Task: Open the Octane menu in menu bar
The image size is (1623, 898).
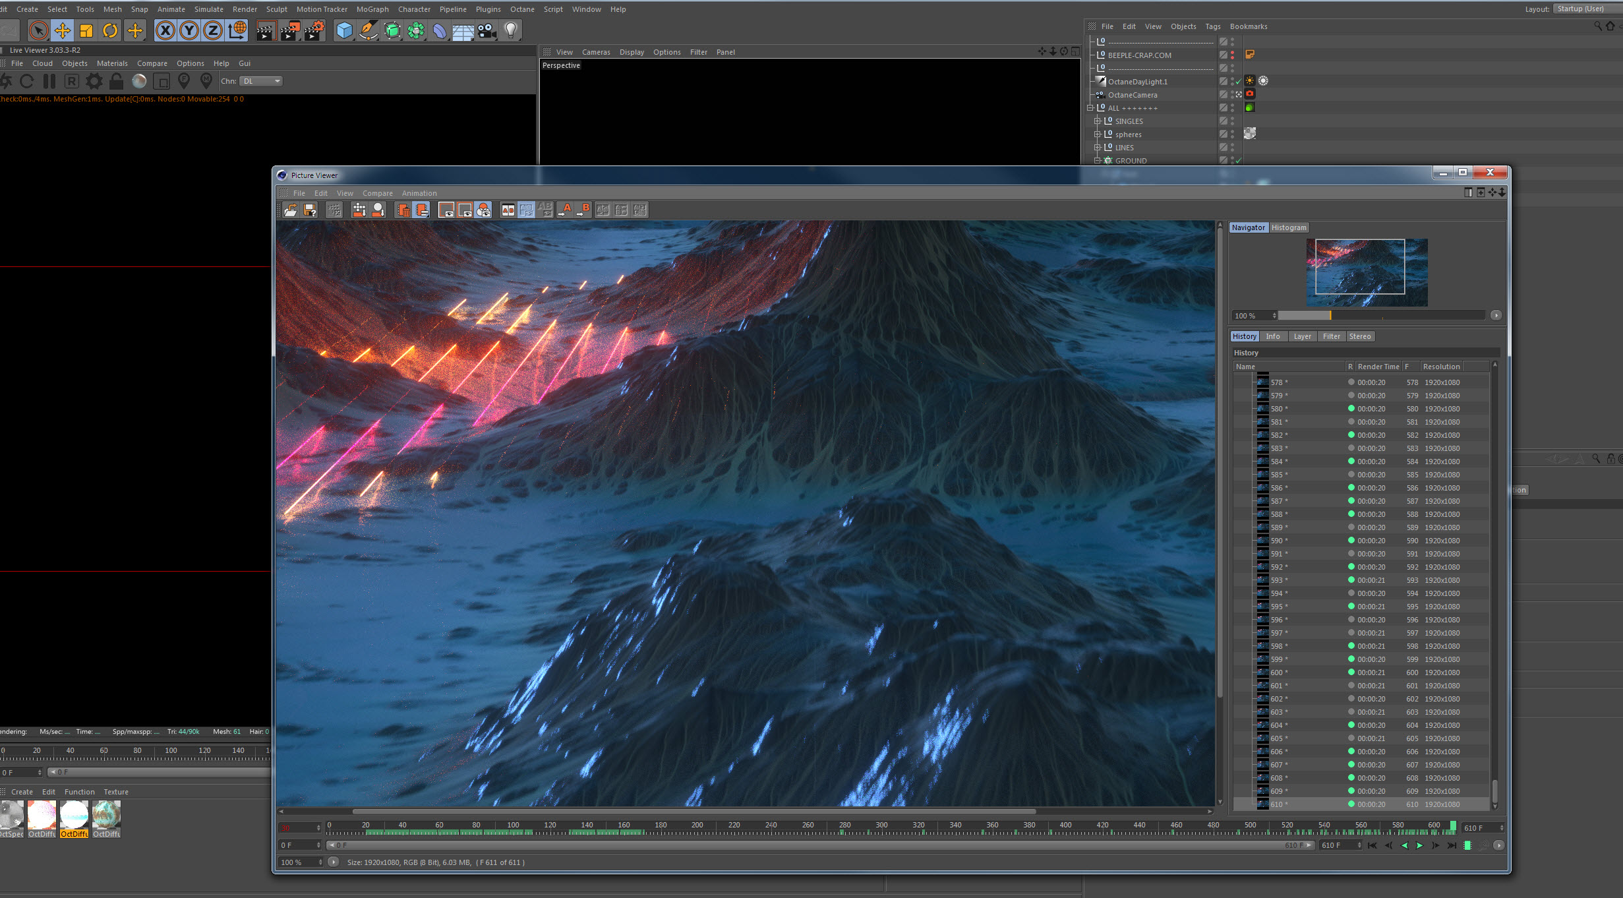Action: (x=521, y=9)
